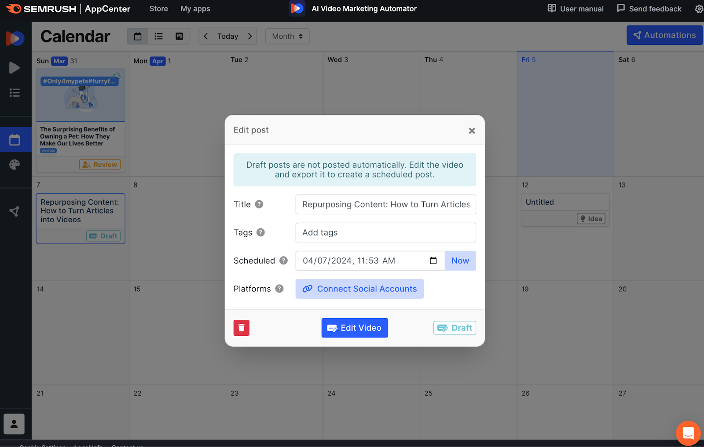
Task: Switch to list view using toolbar icon
Action: click(158, 36)
